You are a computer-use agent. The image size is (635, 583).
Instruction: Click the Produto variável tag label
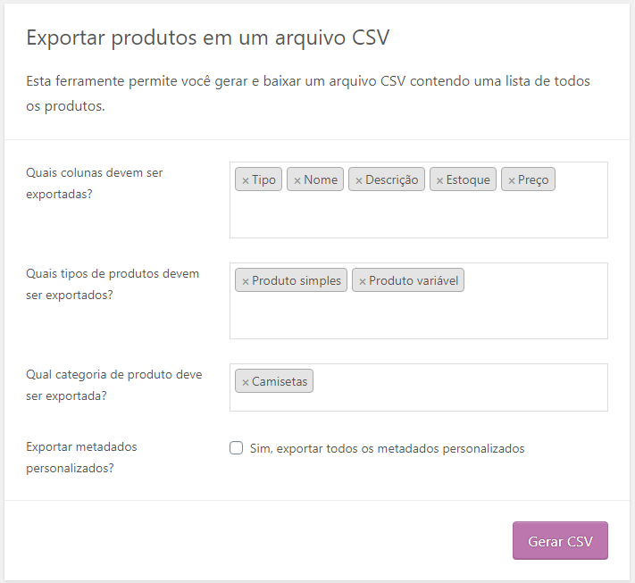point(414,281)
